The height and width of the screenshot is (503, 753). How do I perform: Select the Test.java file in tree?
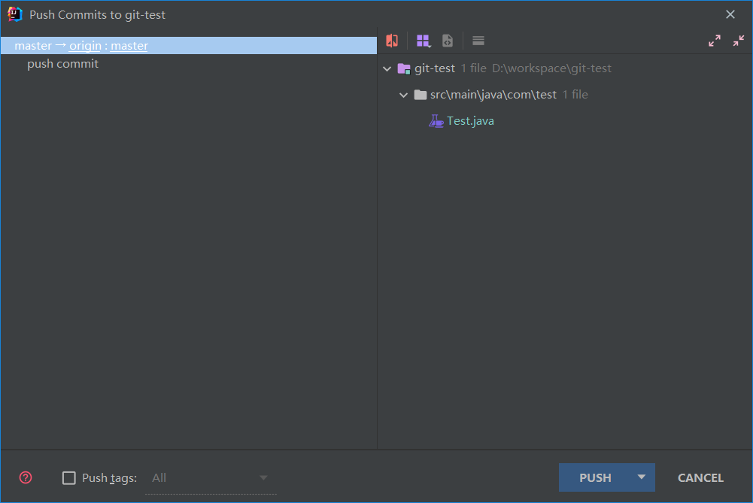coord(470,121)
